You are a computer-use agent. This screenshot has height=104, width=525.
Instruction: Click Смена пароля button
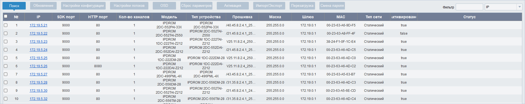tap(332, 6)
